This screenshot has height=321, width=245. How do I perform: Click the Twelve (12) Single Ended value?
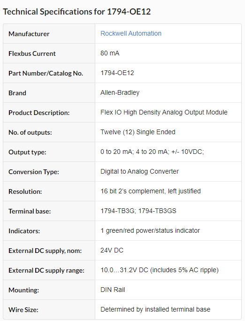[138, 132]
